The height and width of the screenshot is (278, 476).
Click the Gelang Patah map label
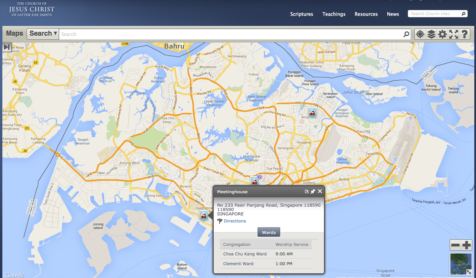25,68
